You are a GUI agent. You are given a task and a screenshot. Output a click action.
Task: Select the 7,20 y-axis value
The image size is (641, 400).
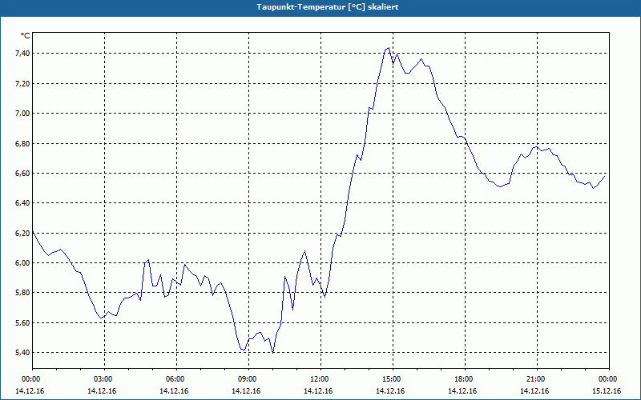coord(22,84)
